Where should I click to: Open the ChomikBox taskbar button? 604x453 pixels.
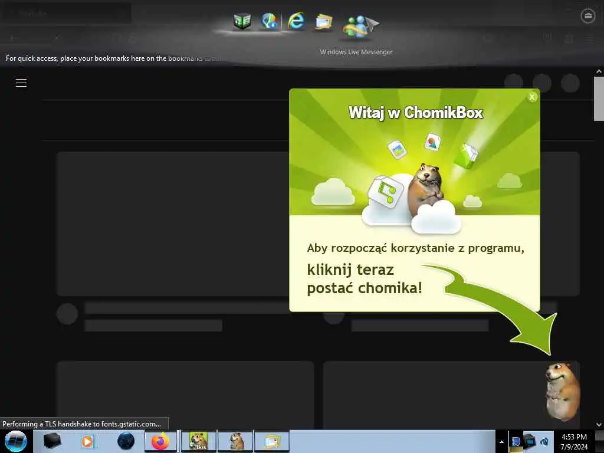point(199,441)
